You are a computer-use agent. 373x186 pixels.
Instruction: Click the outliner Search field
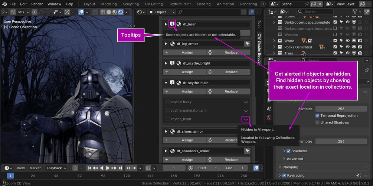pos(315,12)
